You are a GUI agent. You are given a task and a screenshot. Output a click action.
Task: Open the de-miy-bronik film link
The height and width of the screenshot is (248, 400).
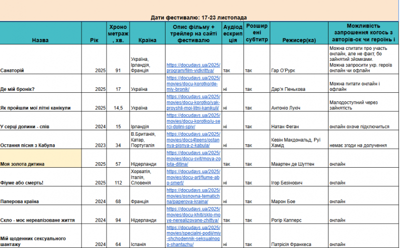193,83
